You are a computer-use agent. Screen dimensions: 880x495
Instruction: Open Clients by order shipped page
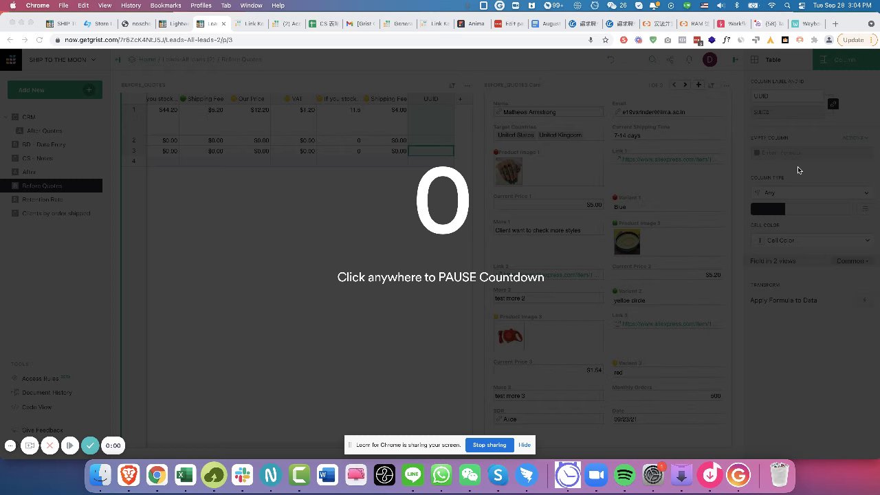click(56, 213)
